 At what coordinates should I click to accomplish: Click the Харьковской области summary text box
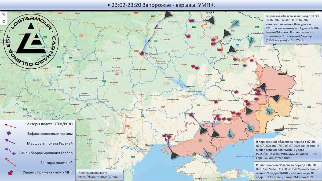point(288,150)
